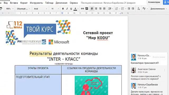Click the faded resolve button on the top comment
The height and width of the screenshot is (95, 169).
tap(159, 57)
